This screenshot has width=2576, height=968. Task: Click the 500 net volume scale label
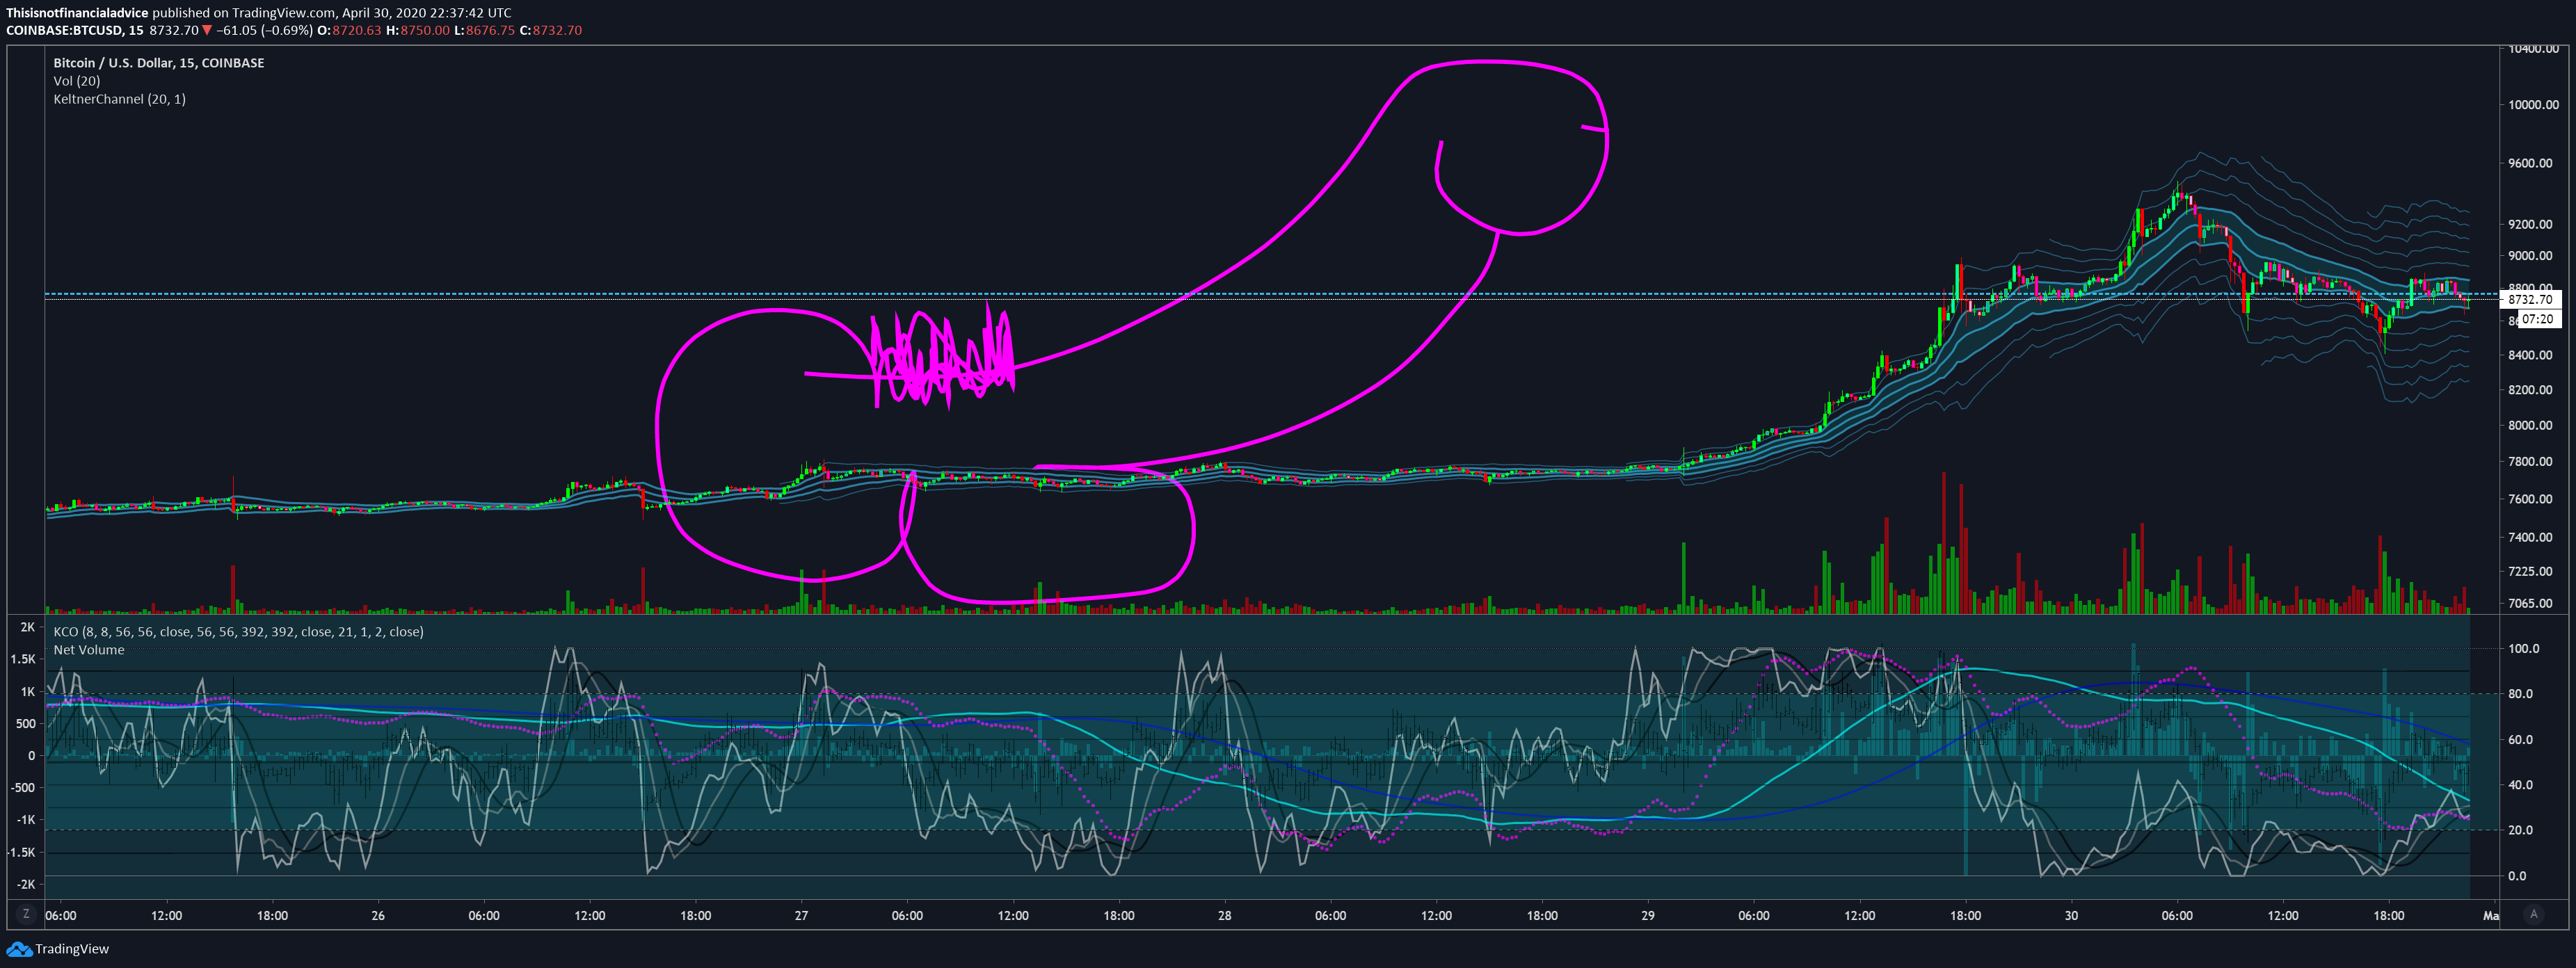26,724
